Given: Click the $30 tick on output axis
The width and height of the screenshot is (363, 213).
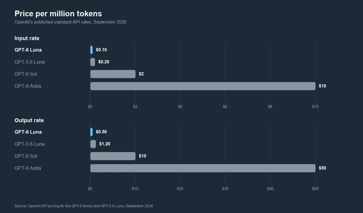Looking at the screenshot, I should coord(225,189).
